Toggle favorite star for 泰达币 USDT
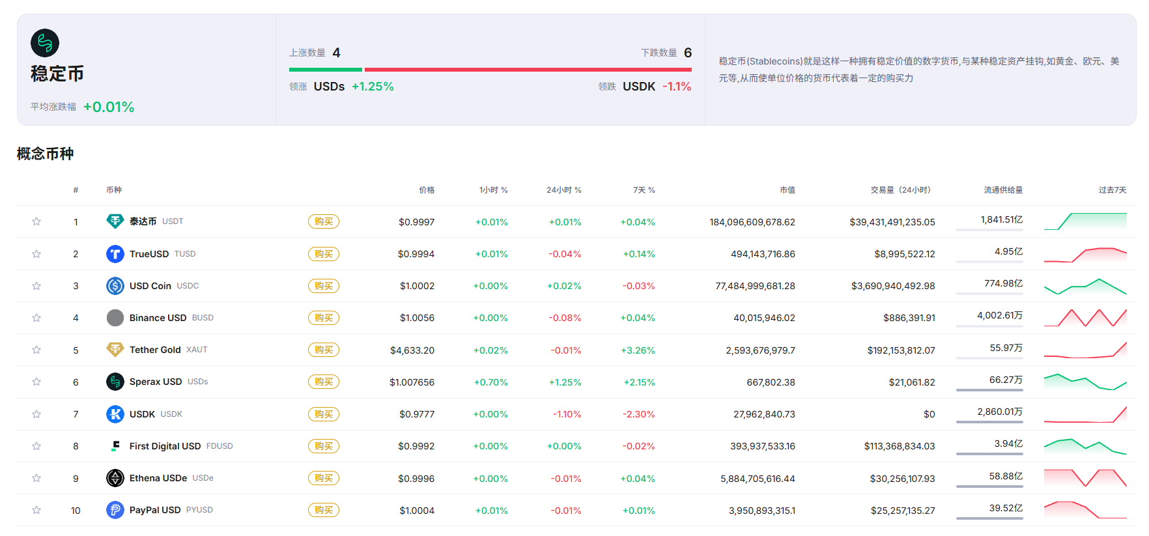The height and width of the screenshot is (536, 1149). click(x=36, y=221)
